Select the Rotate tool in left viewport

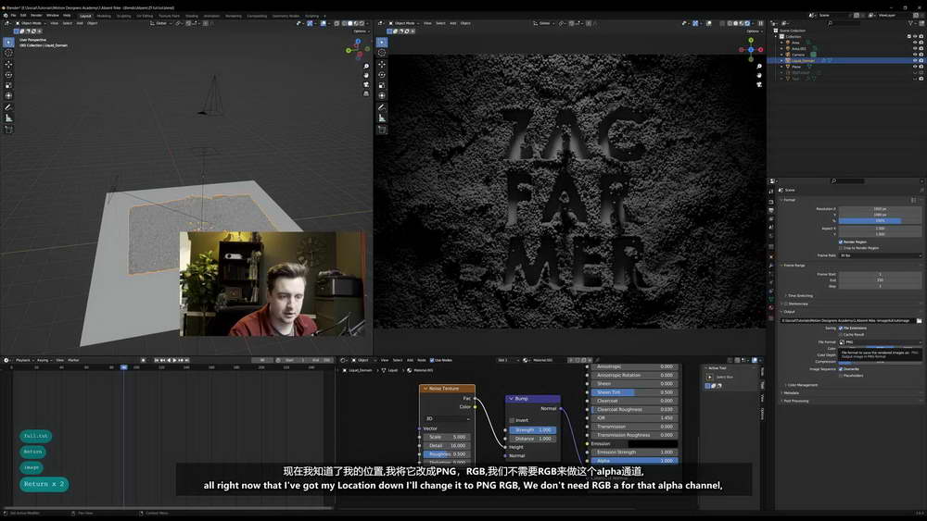tap(8, 75)
